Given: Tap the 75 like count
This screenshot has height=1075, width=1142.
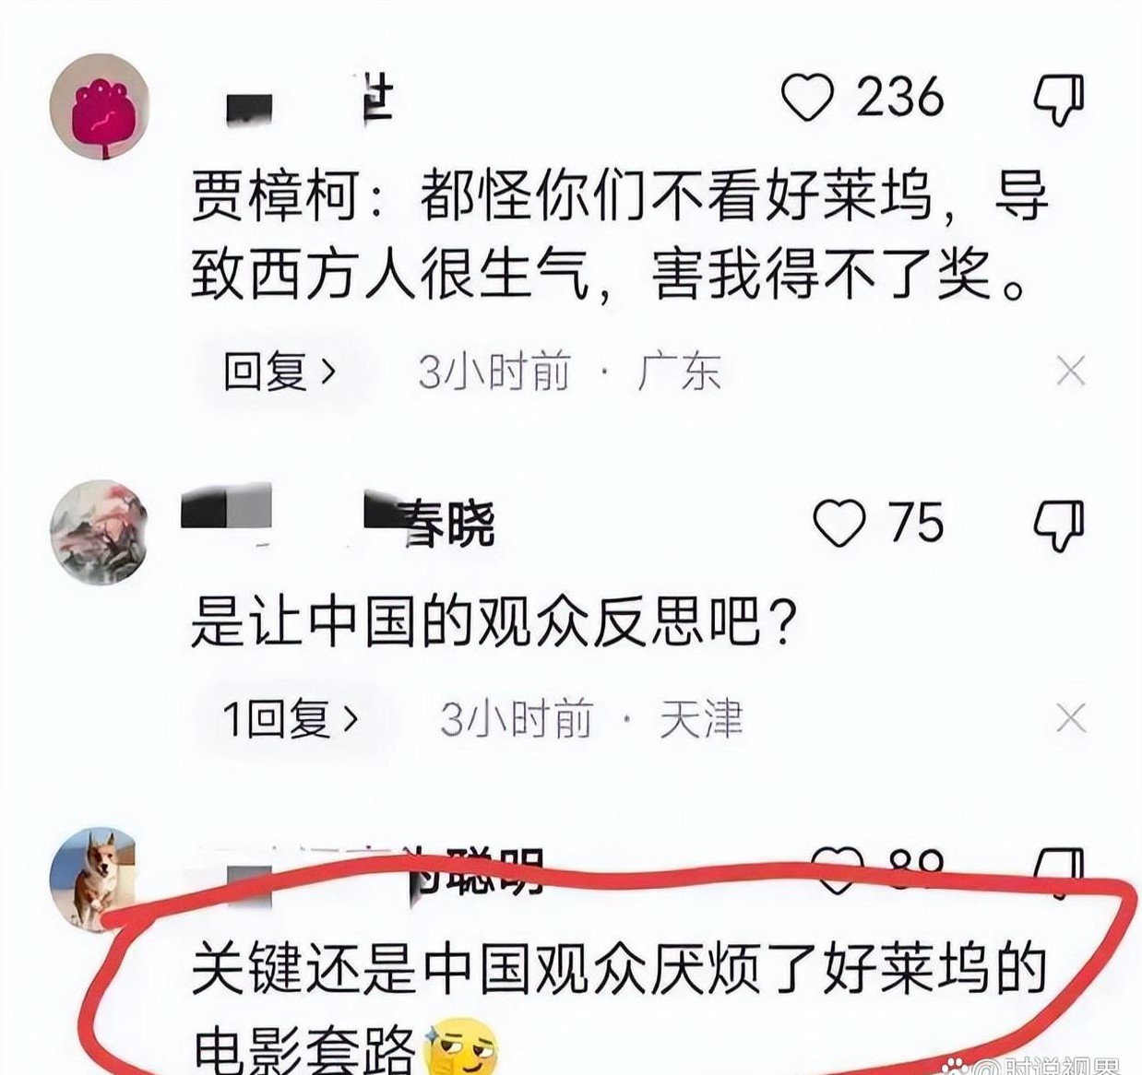Looking at the screenshot, I should [x=916, y=523].
